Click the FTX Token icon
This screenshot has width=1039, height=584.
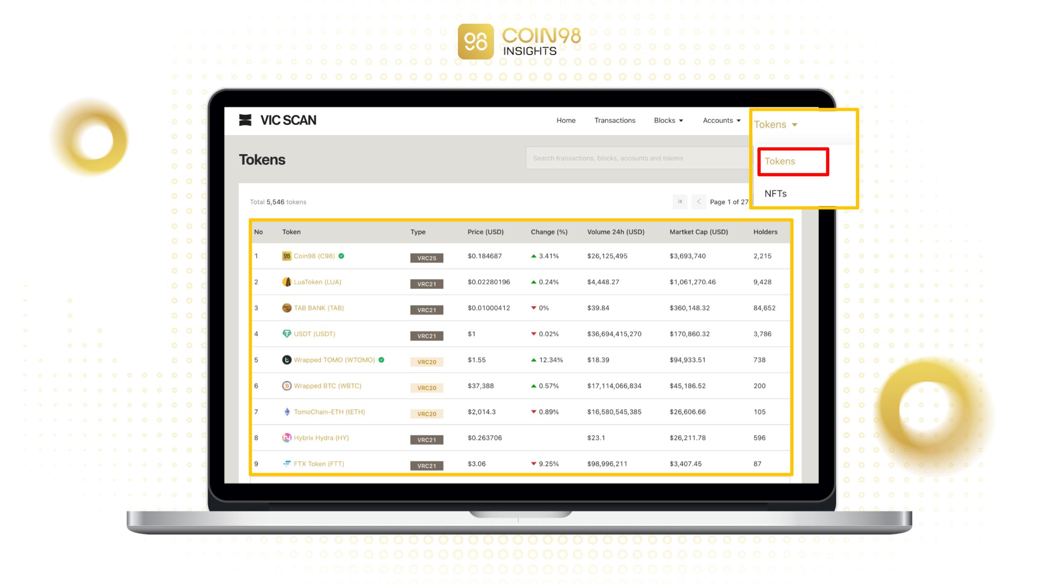[287, 464]
